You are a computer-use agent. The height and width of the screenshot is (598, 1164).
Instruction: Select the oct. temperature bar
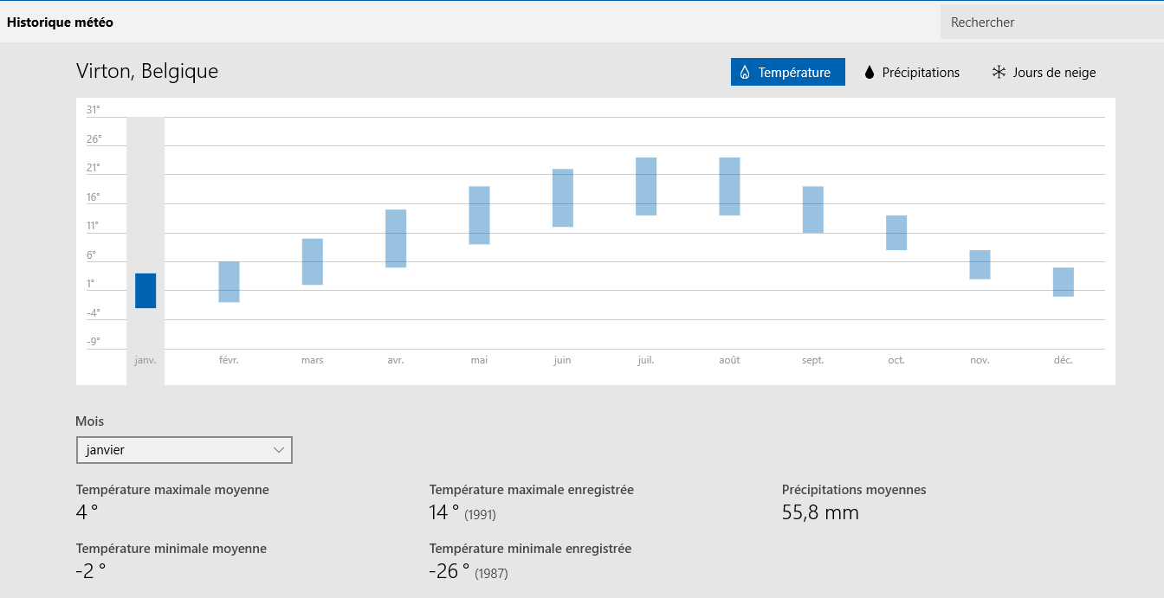click(896, 233)
